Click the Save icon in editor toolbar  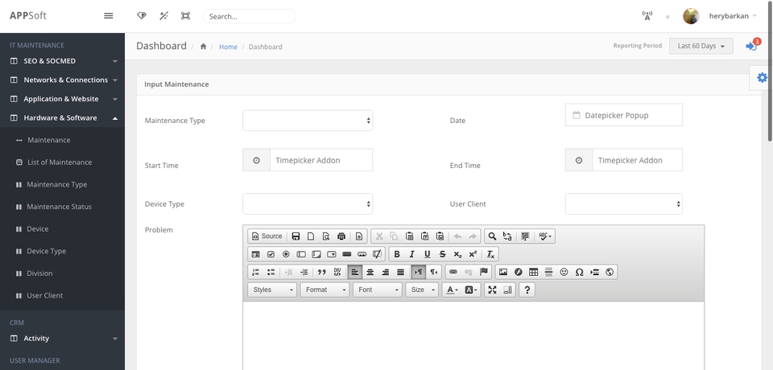tap(296, 236)
